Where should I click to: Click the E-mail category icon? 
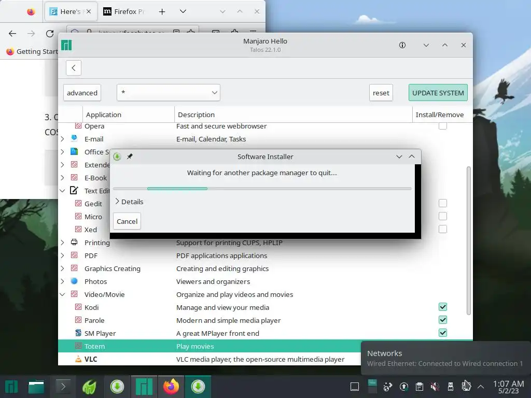(x=74, y=138)
